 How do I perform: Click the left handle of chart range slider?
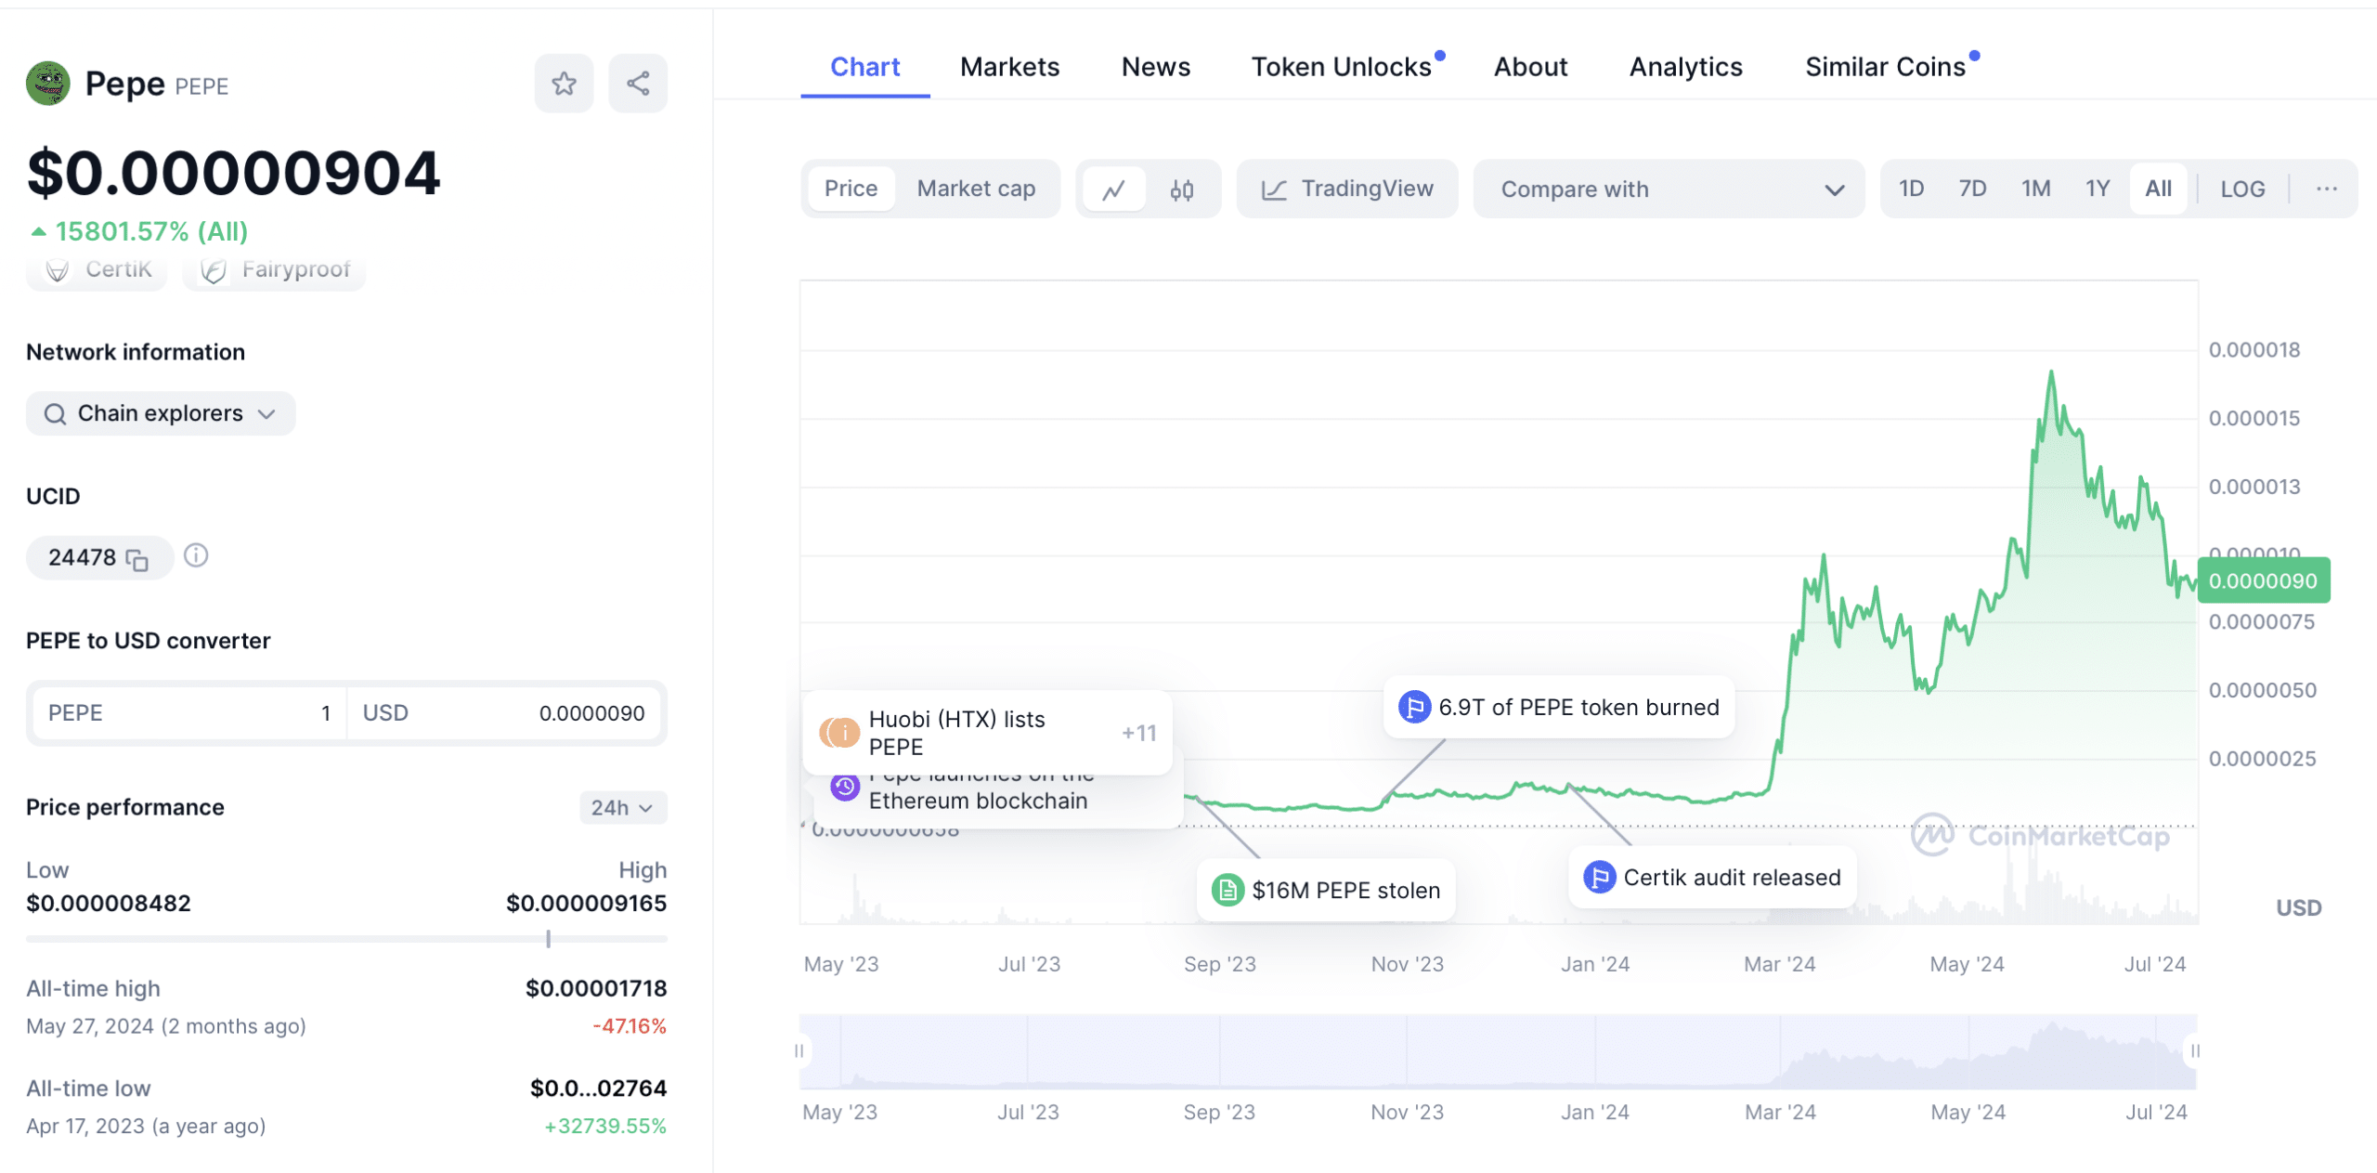pyautogui.click(x=799, y=1051)
